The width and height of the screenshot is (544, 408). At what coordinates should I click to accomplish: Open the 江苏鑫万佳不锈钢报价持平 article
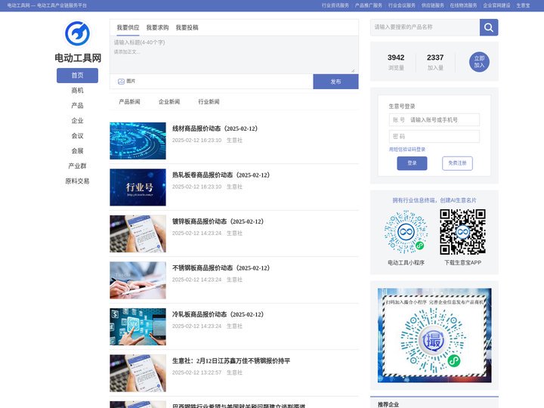[x=231, y=361]
